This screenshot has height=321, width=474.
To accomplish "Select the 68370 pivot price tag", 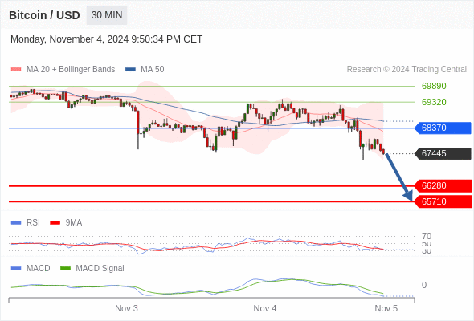I will 443,128.
